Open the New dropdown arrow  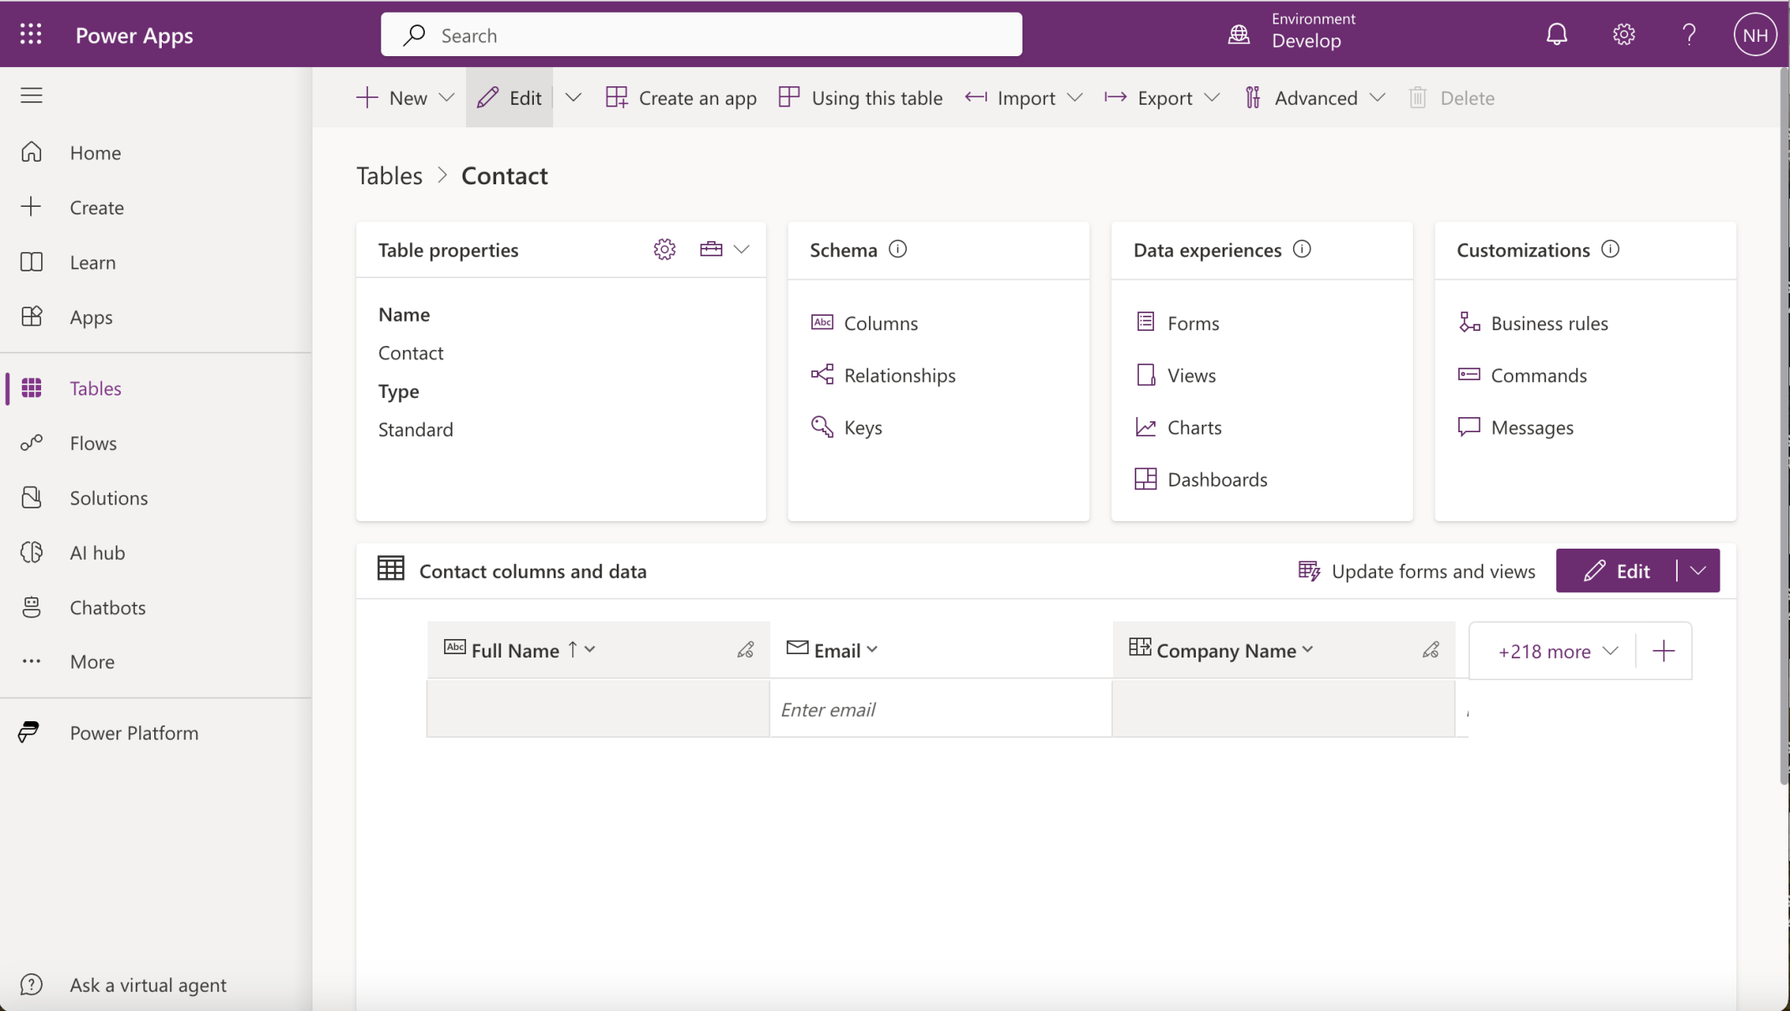(x=447, y=98)
